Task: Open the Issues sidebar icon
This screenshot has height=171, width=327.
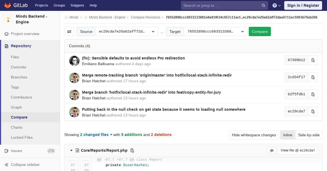Action: (x=7, y=151)
